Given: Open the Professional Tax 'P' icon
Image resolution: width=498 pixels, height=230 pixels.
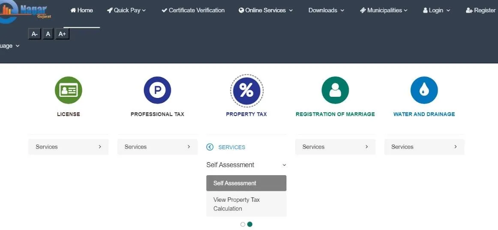Looking at the screenshot, I should click(157, 90).
